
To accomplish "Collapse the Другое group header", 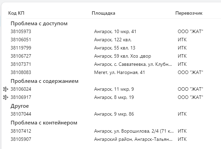I will pos(19,106).
